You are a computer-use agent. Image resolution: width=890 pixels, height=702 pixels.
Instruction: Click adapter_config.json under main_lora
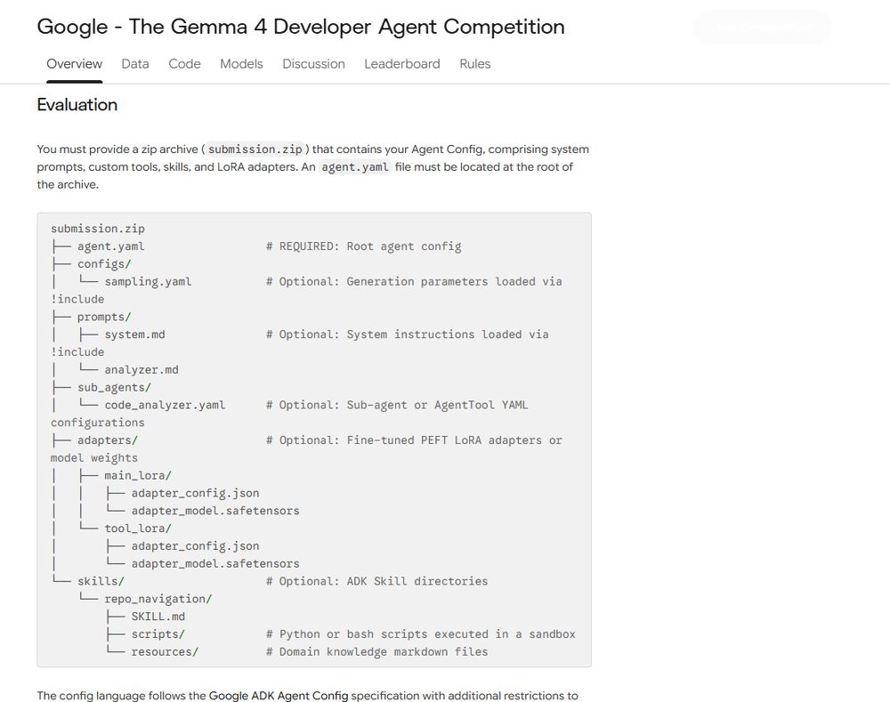click(x=195, y=493)
